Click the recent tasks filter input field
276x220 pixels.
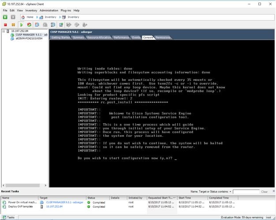(246, 191)
